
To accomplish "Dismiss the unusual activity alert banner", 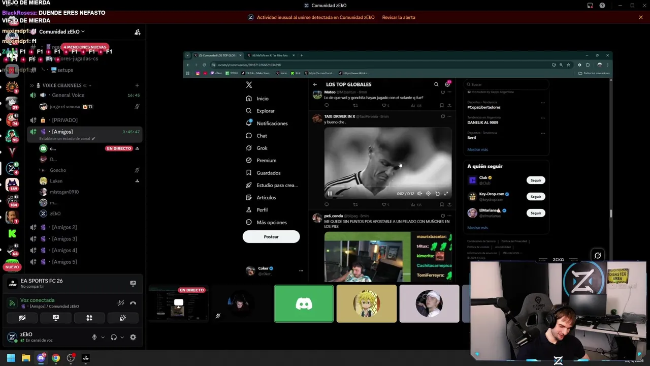I will [641, 17].
